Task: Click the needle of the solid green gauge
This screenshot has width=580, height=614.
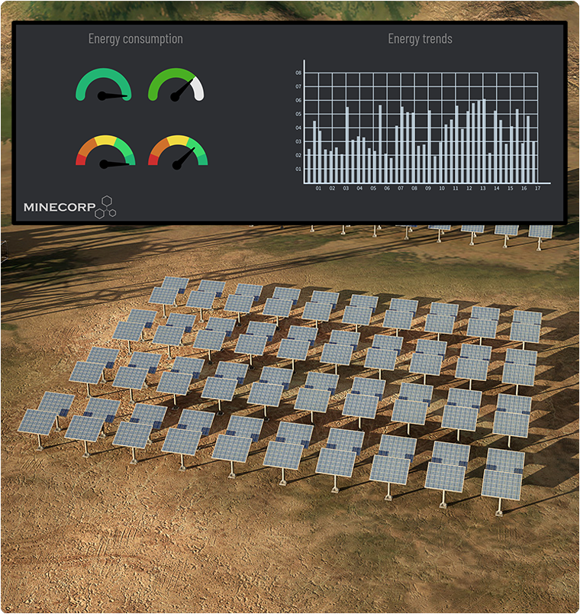Action: tap(114, 95)
